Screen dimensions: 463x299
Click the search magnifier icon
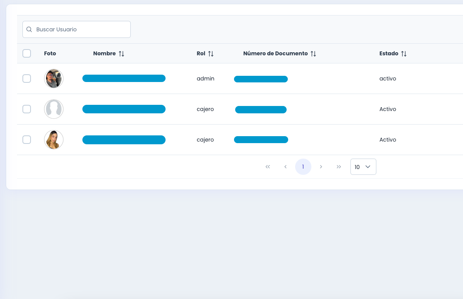(29, 29)
